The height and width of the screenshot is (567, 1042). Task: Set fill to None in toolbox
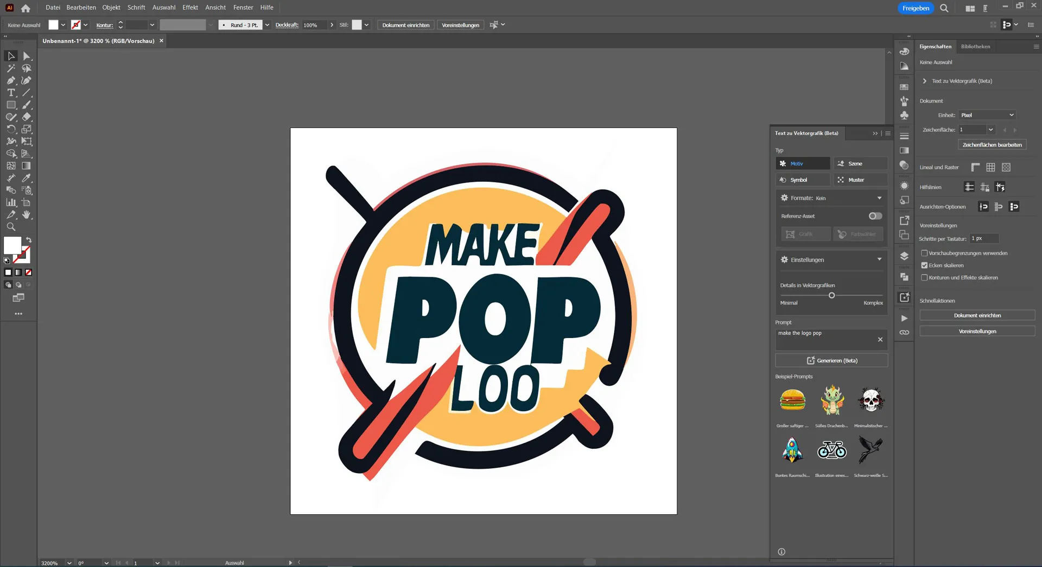click(x=29, y=272)
